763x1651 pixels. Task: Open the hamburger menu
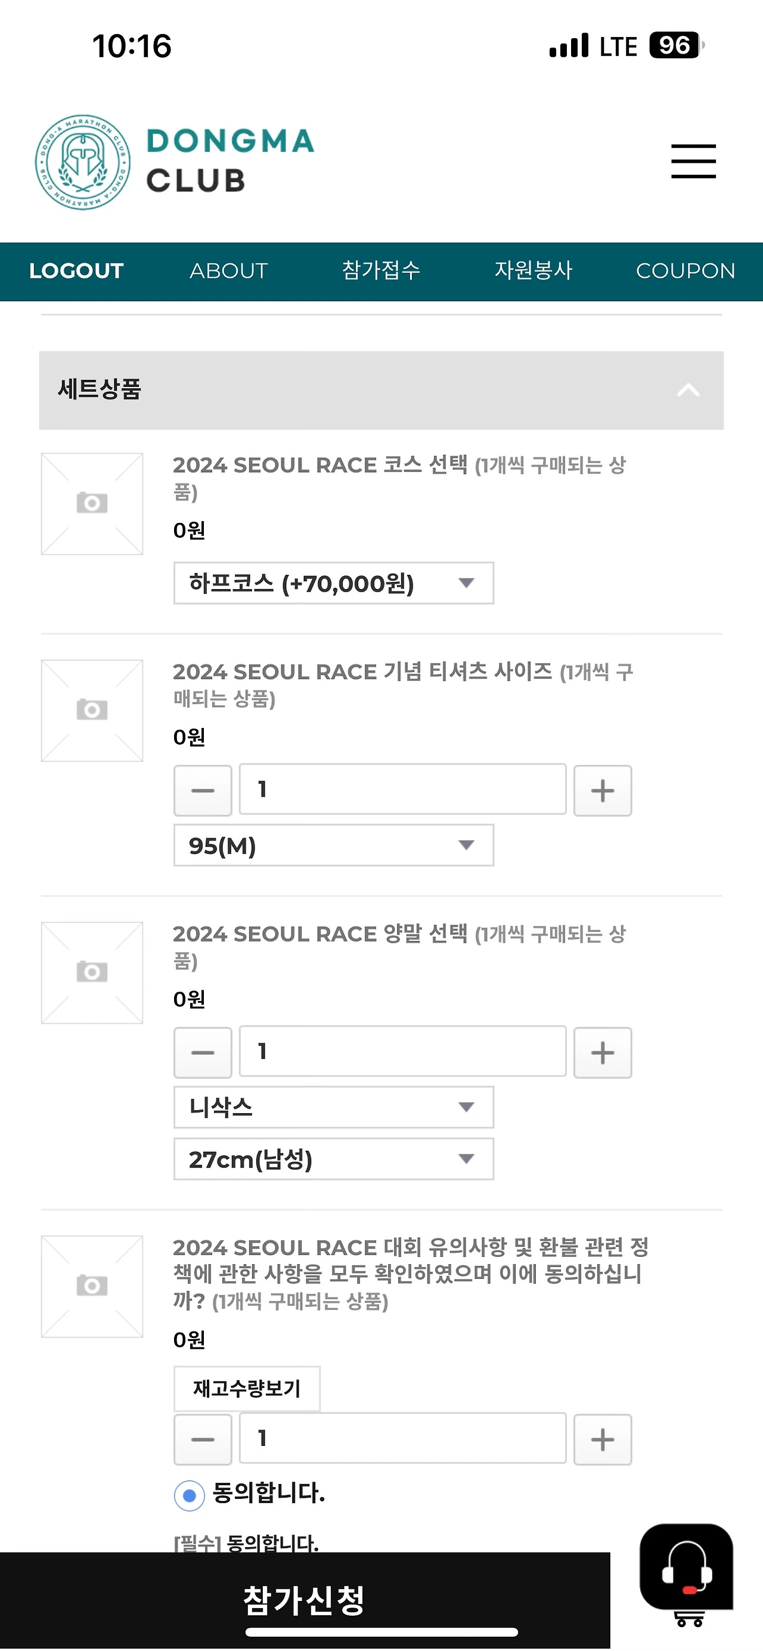point(693,161)
